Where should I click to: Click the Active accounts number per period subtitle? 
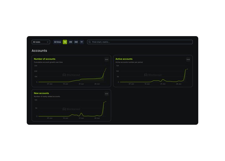129,62
